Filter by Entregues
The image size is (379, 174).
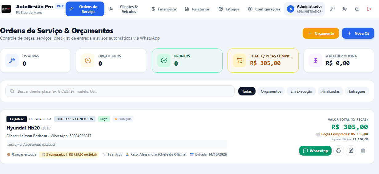pyautogui.click(x=357, y=91)
